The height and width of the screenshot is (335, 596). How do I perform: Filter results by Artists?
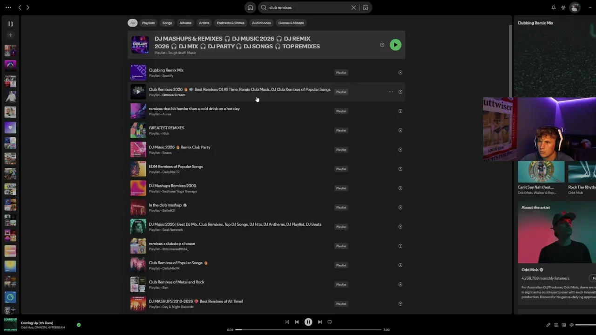(x=204, y=23)
